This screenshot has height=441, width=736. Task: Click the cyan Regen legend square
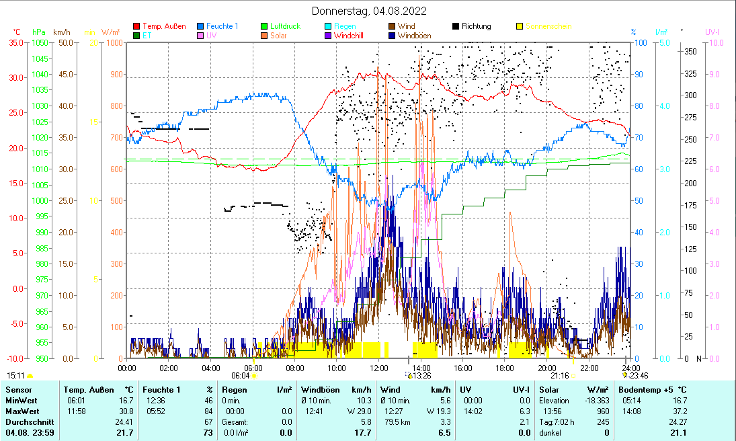tap(328, 26)
